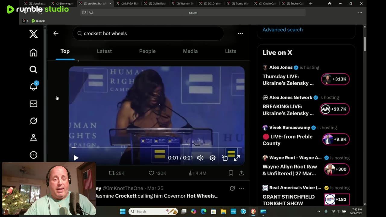Click the Windows taskbar Search box
Screen dimensions: 386x217
[x=153, y=212]
